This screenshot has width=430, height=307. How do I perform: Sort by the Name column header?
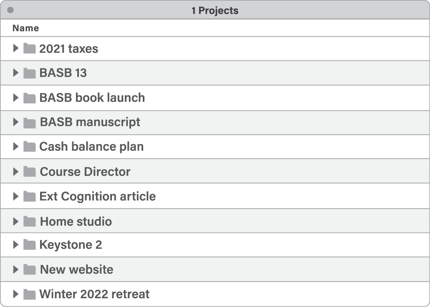(25, 28)
